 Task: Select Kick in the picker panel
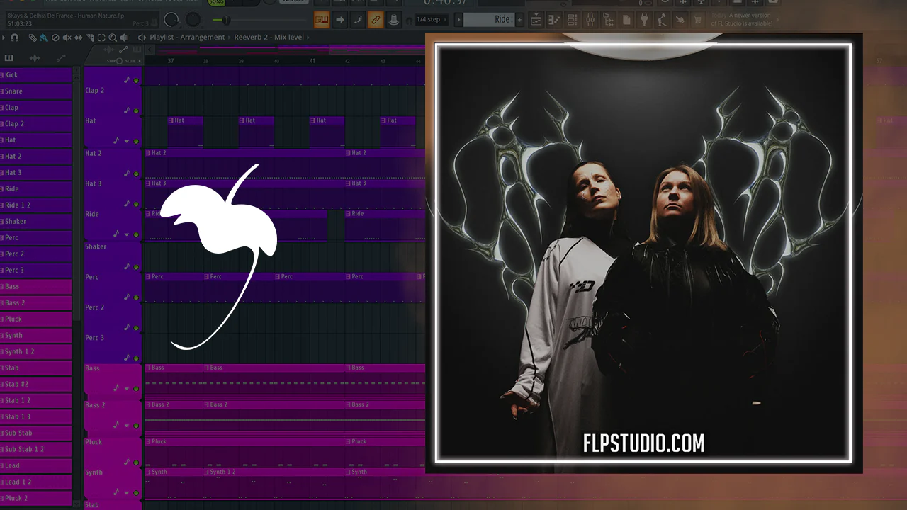pyautogui.click(x=36, y=74)
